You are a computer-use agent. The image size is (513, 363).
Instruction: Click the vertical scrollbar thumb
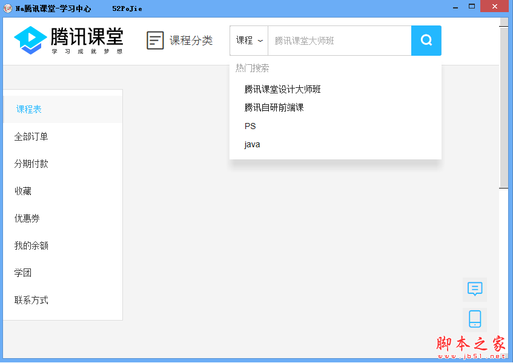click(x=504, y=108)
